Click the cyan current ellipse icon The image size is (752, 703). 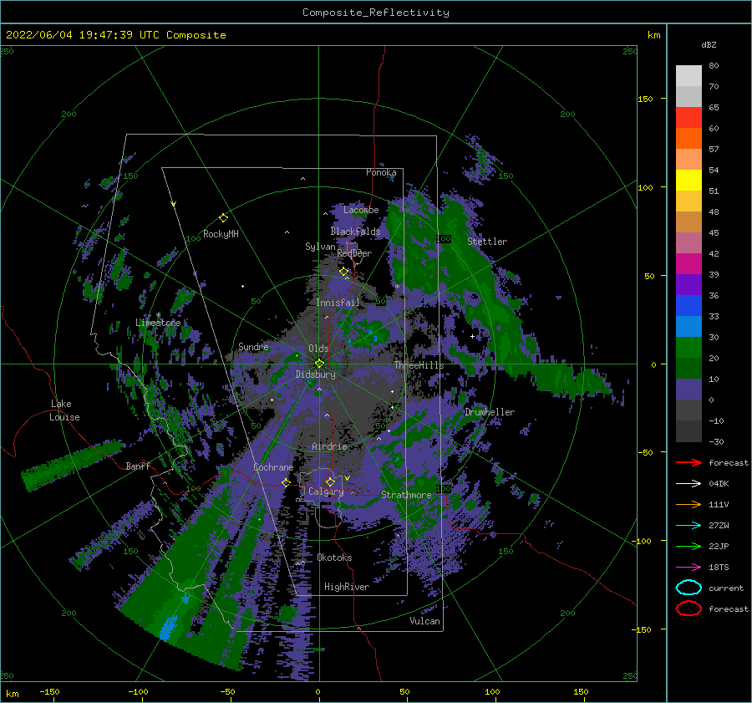688,588
